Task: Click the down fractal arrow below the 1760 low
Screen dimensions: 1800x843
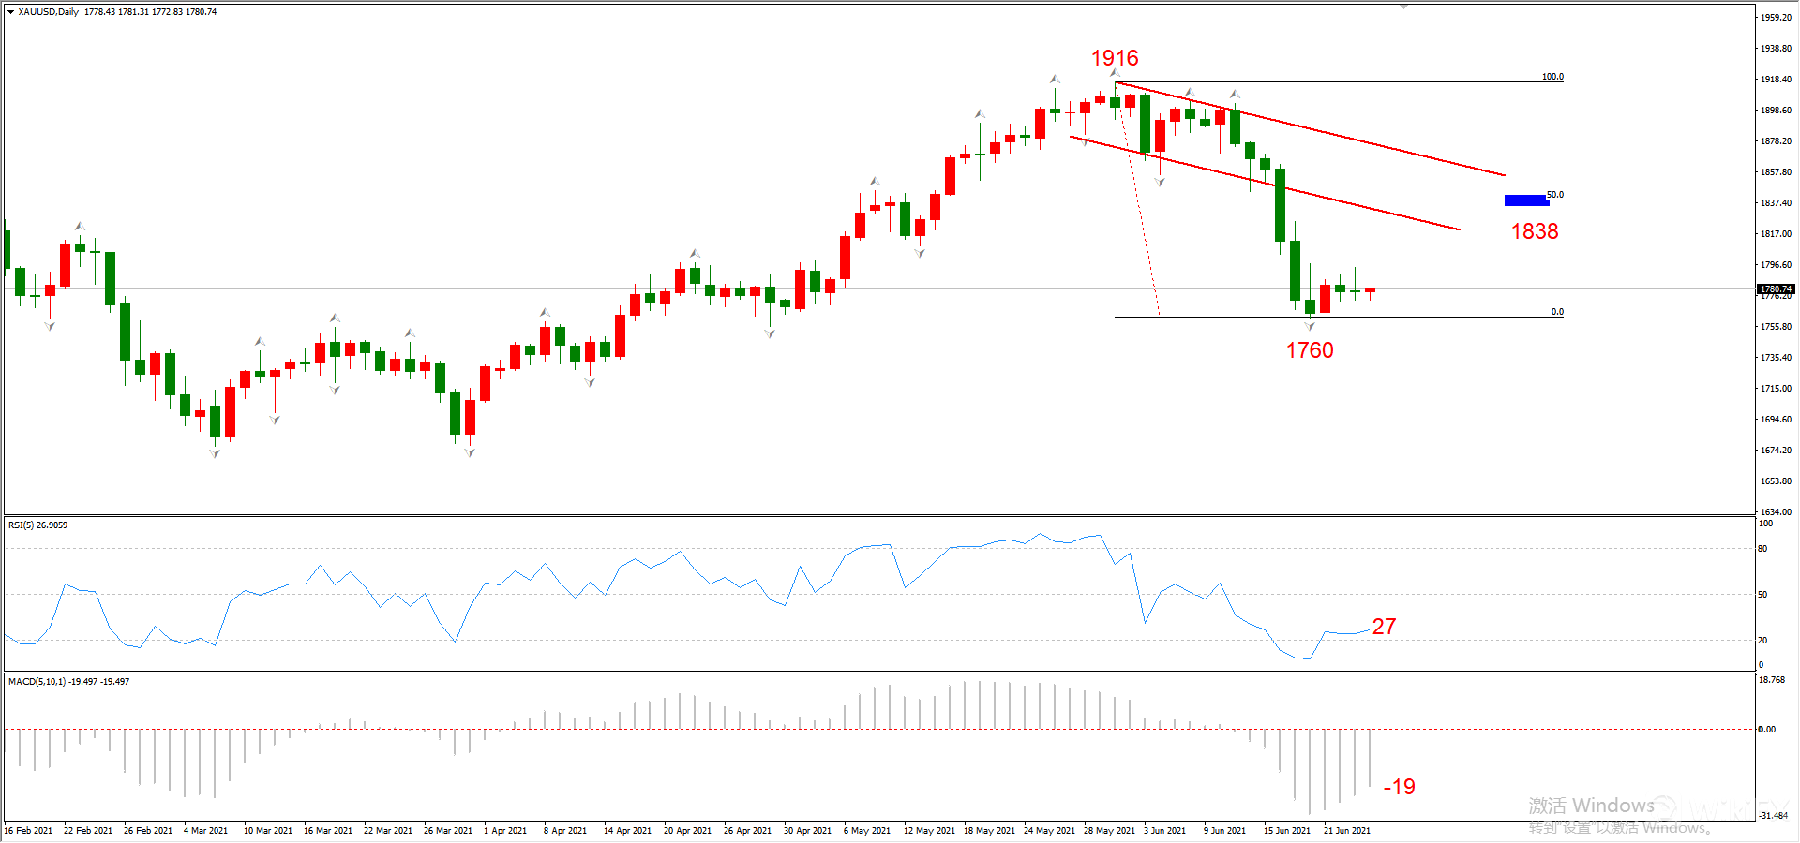Action: [1310, 326]
